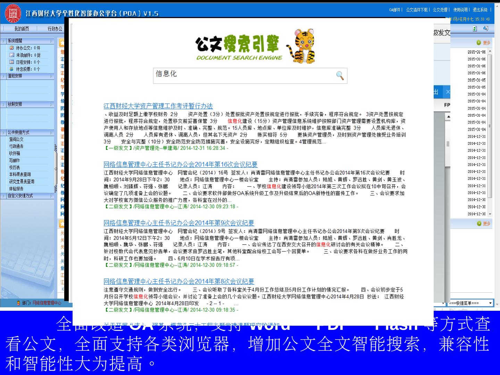Click the 公文插件下载 top menu link
Image resolution: width=500 pixels, height=375 pixels.
[417, 10]
